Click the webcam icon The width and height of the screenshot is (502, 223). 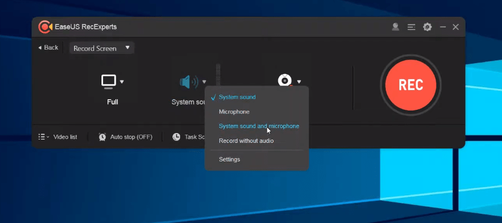(x=285, y=80)
